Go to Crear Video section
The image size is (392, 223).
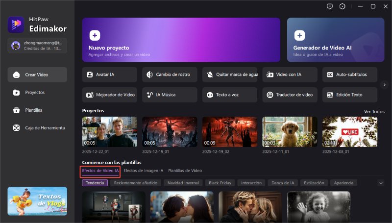(37, 75)
